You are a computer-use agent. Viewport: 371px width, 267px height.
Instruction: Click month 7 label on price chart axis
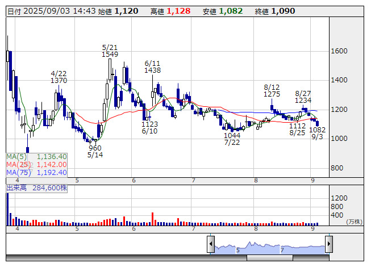tap(194, 181)
